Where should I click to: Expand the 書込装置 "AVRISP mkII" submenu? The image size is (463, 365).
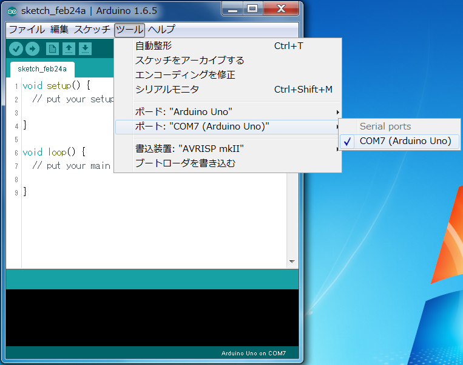228,149
